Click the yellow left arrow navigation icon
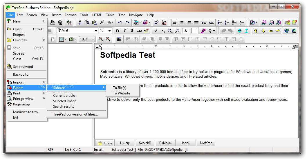The width and height of the screenshot is (307, 160). coord(270,31)
